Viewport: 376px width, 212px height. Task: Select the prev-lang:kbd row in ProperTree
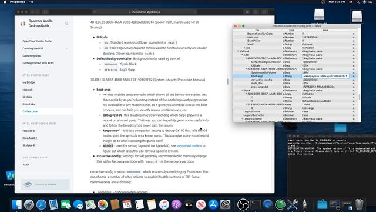(x=295, y=87)
